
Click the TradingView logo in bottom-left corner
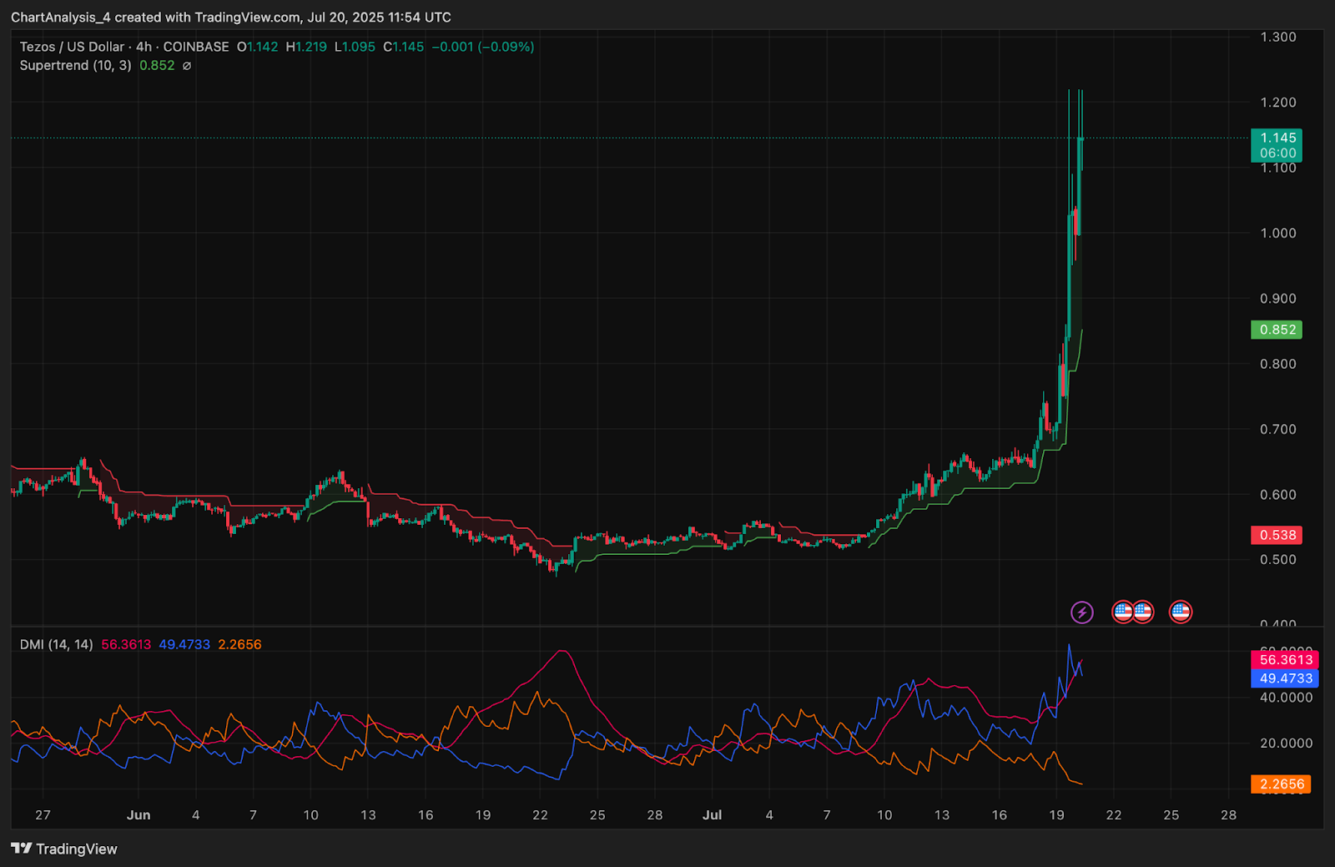pyautogui.click(x=64, y=849)
